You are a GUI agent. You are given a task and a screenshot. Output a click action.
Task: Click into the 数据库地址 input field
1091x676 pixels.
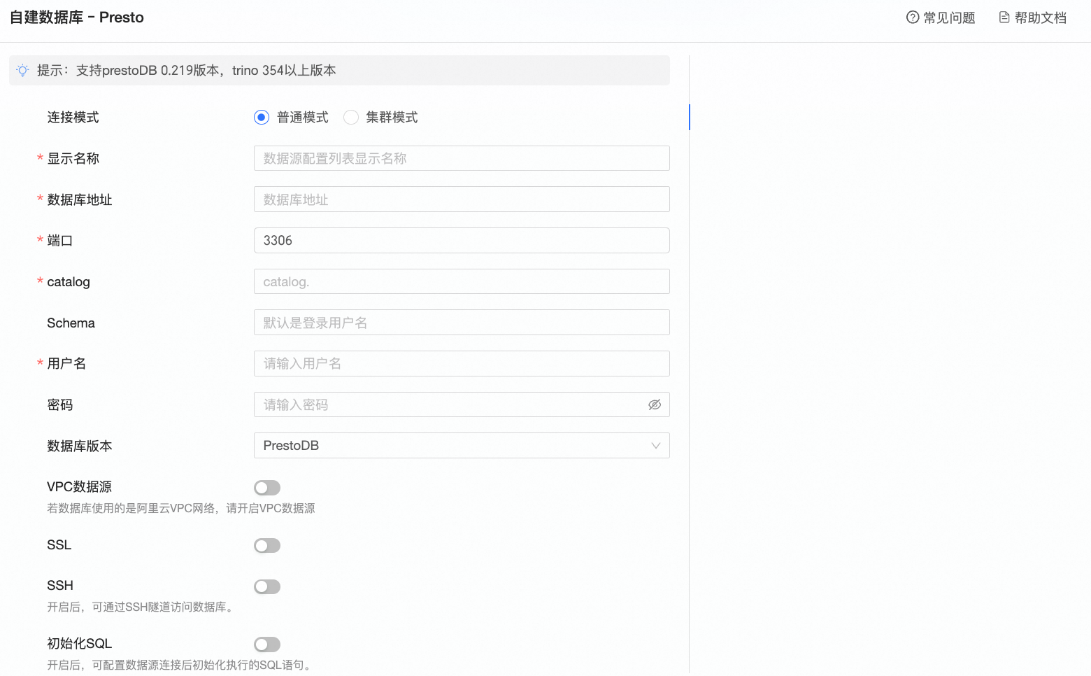[462, 199]
